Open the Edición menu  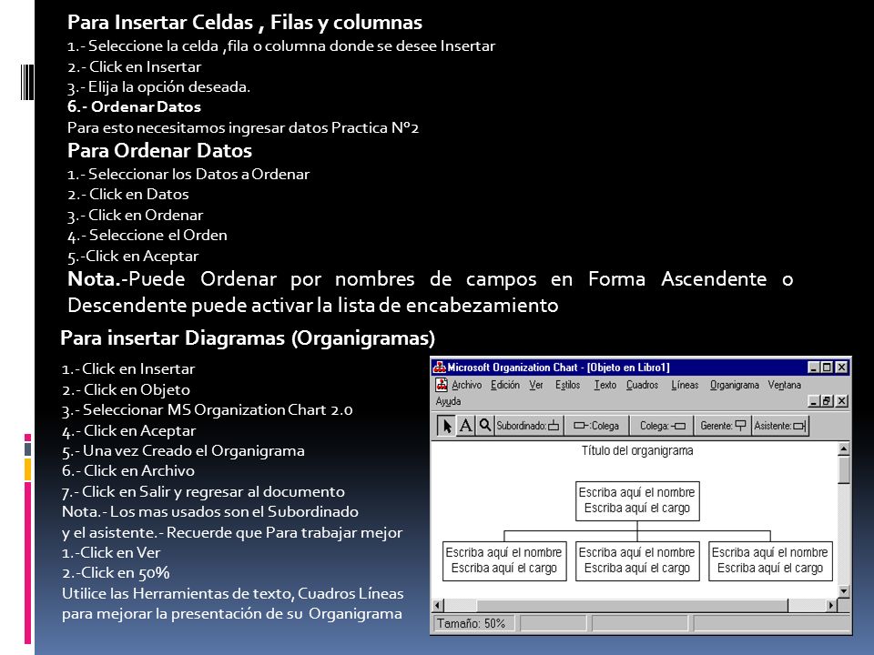505,385
